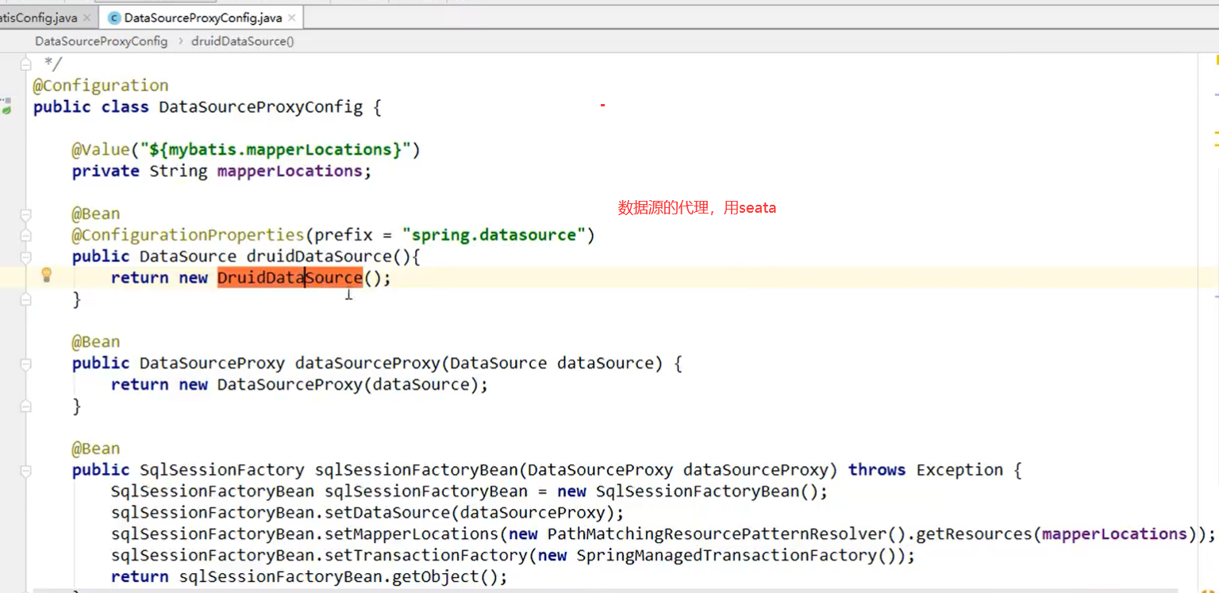The image size is (1219, 593).
Task: Click the 'class' keyword in the declaration
Action: pyautogui.click(x=125, y=106)
